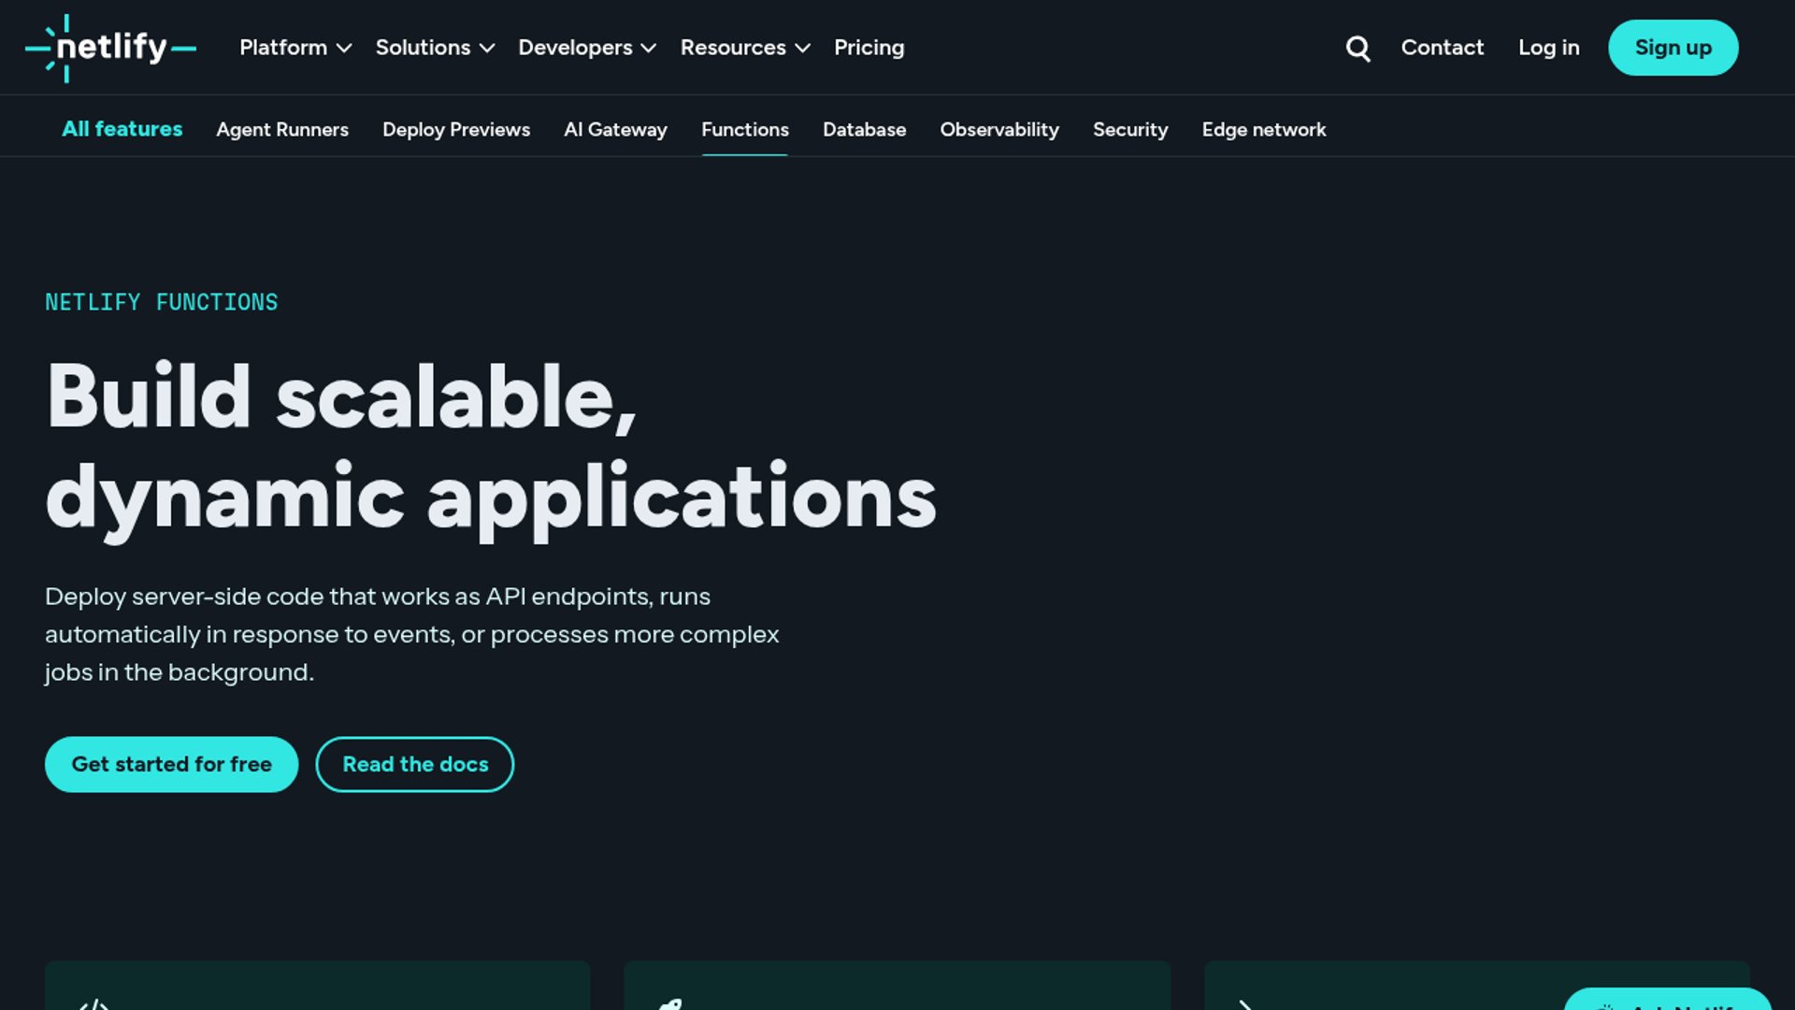Expand the Solutions menu
This screenshot has width=1795, height=1010.
click(x=435, y=48)
